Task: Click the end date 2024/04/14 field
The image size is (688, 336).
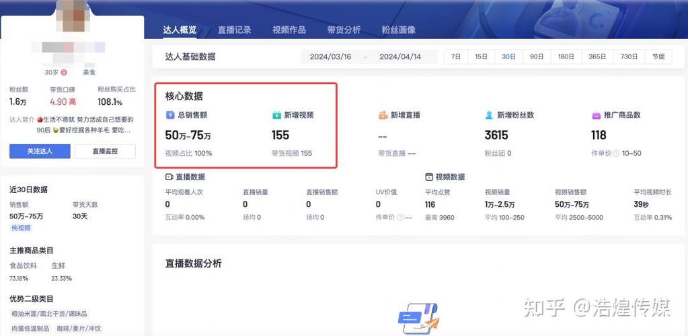Action: 400,56
